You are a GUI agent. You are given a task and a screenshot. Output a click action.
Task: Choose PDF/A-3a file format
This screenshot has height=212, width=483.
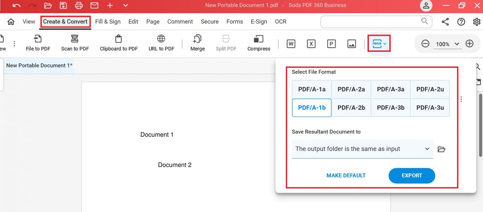click(x=391, y=89)
